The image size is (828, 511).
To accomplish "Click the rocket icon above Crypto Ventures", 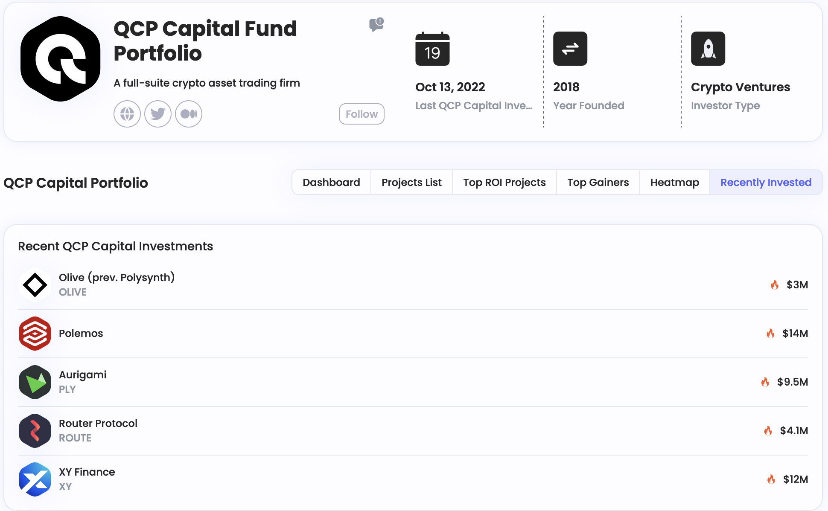I will point(708,49).
